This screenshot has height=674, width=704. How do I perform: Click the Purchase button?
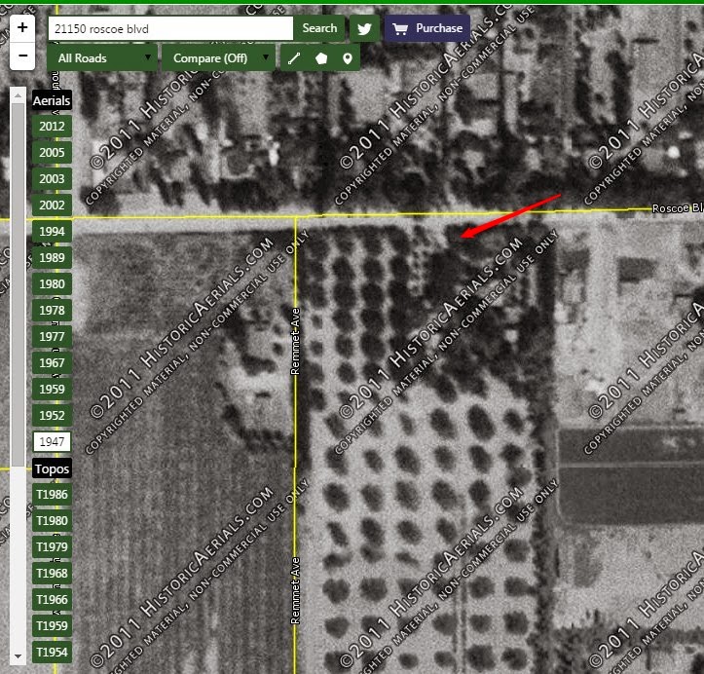[x=427, y=28]
